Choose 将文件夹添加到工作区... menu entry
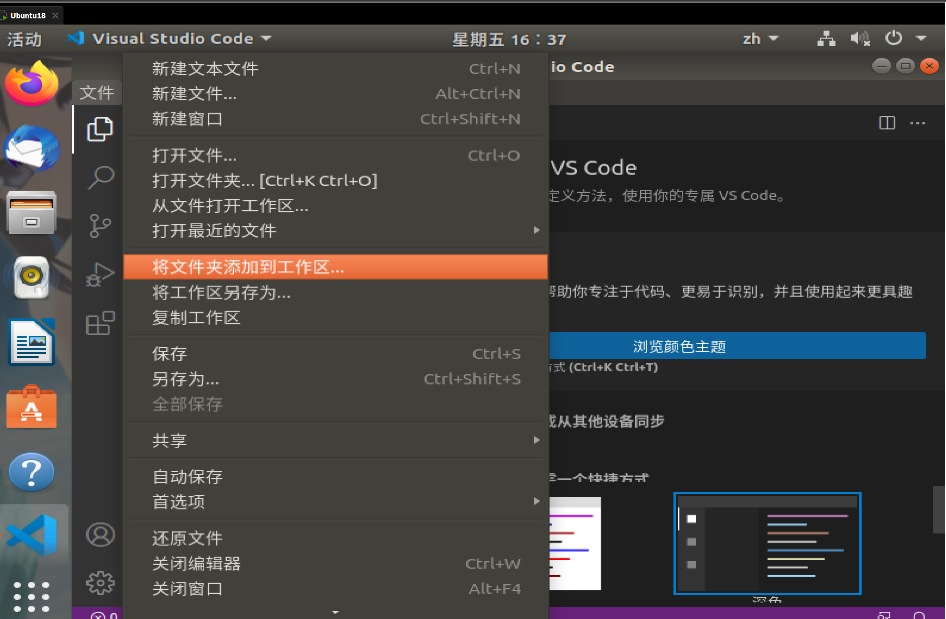The width and height of the screenshot is (946, 619). coord(336,267)
